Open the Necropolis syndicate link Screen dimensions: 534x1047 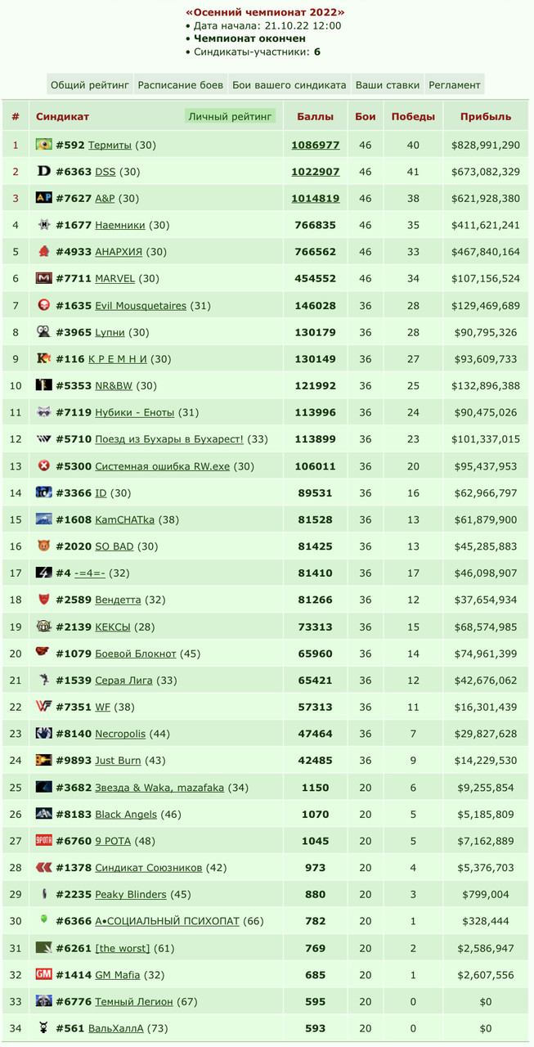coord(120,734)
